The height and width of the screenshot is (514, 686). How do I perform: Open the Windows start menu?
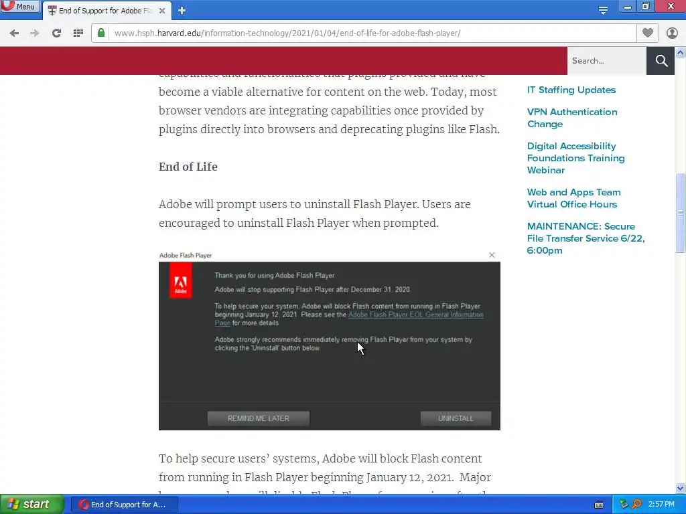point(32,505)
